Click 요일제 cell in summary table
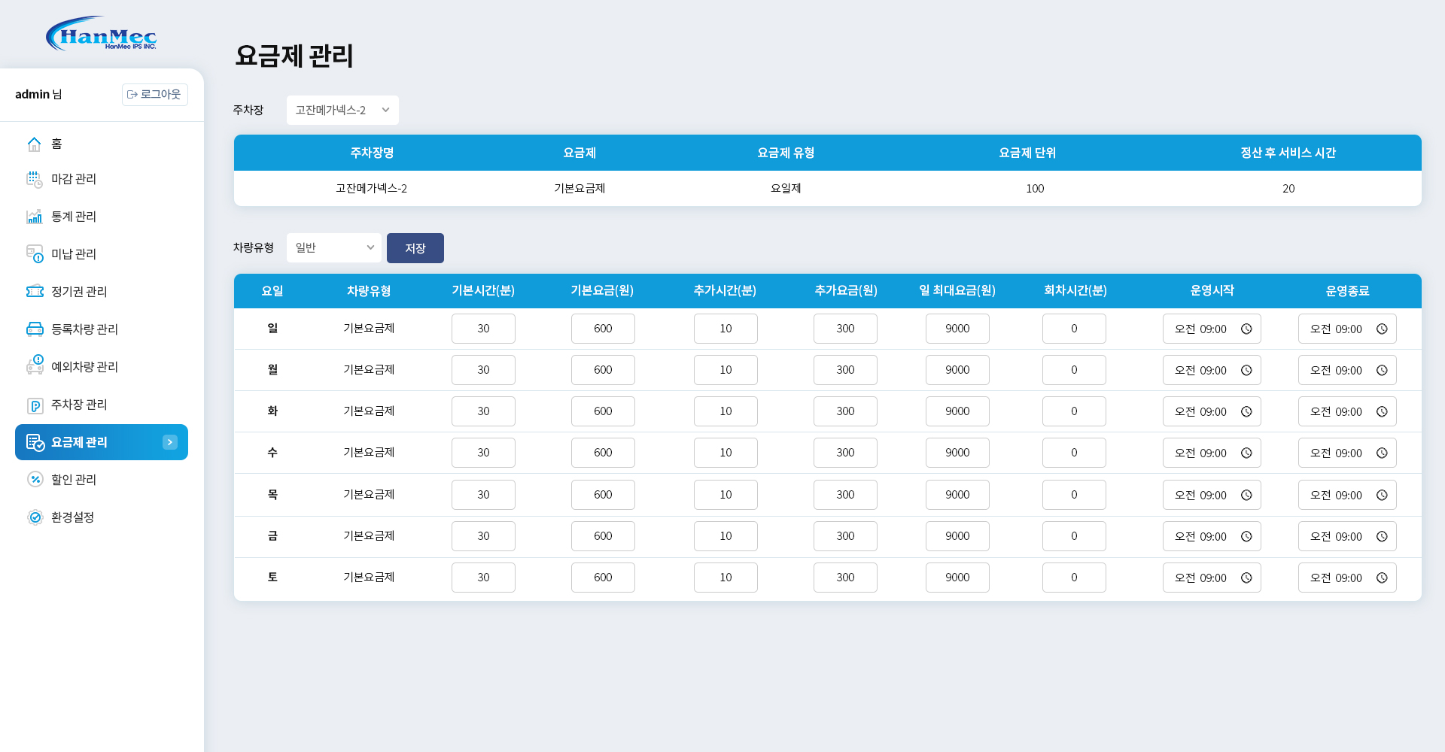1445x752 pixels. [x=786, y=189]
